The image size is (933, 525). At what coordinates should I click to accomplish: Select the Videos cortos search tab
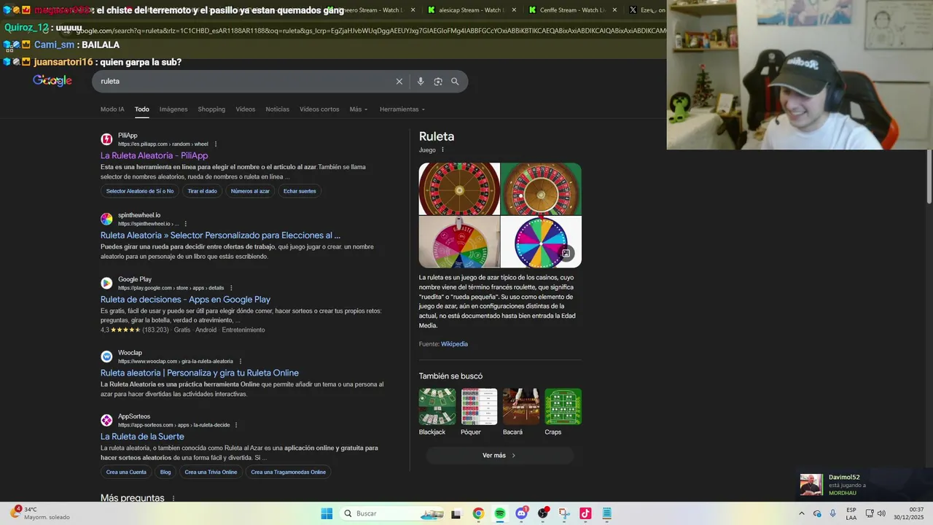pyautogui.click(x=319, y=109)
